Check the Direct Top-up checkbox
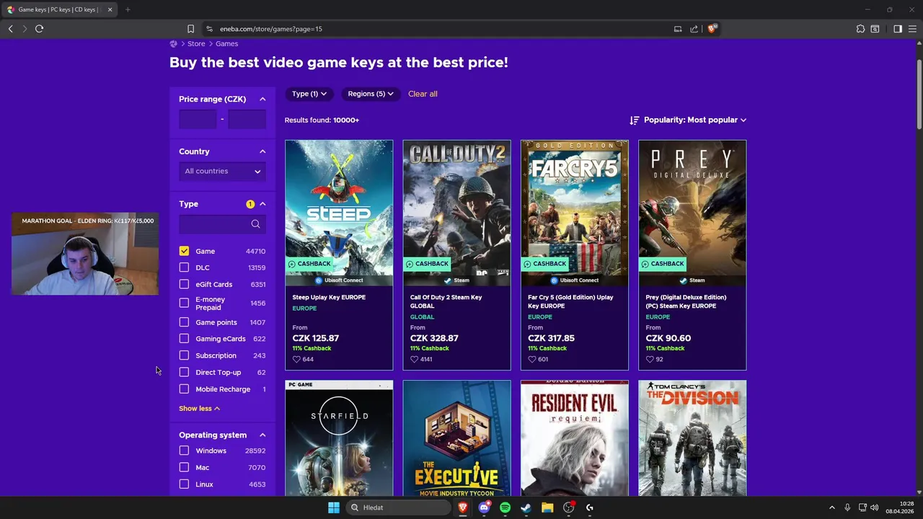The height and width of the screenshot is (519, 923). (x=184, y=372)
